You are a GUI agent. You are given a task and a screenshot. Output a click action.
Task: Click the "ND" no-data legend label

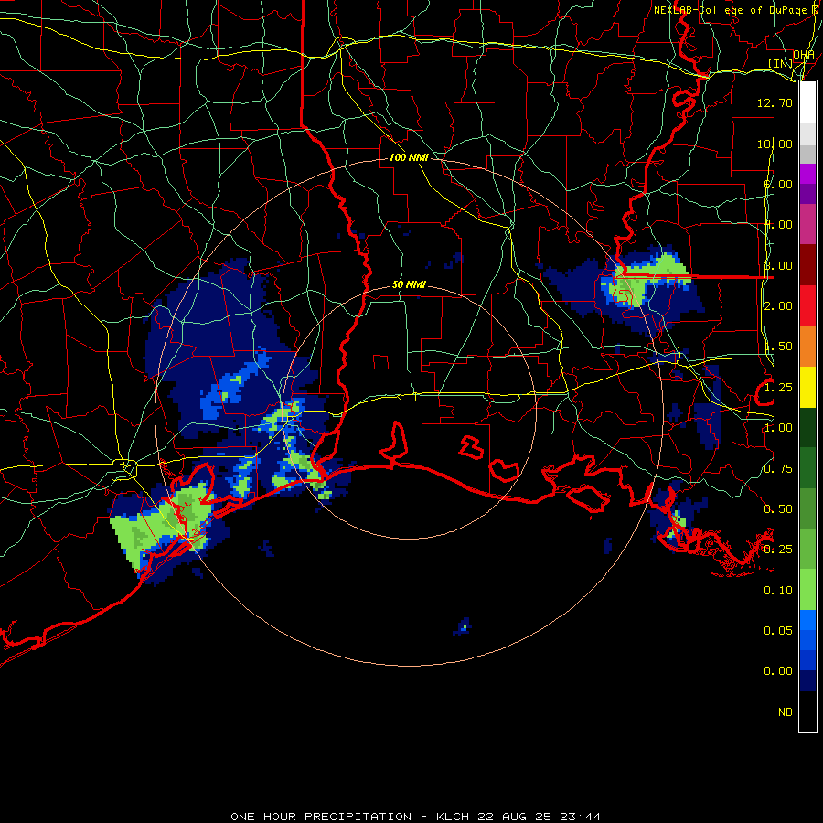tap(786, 712)
